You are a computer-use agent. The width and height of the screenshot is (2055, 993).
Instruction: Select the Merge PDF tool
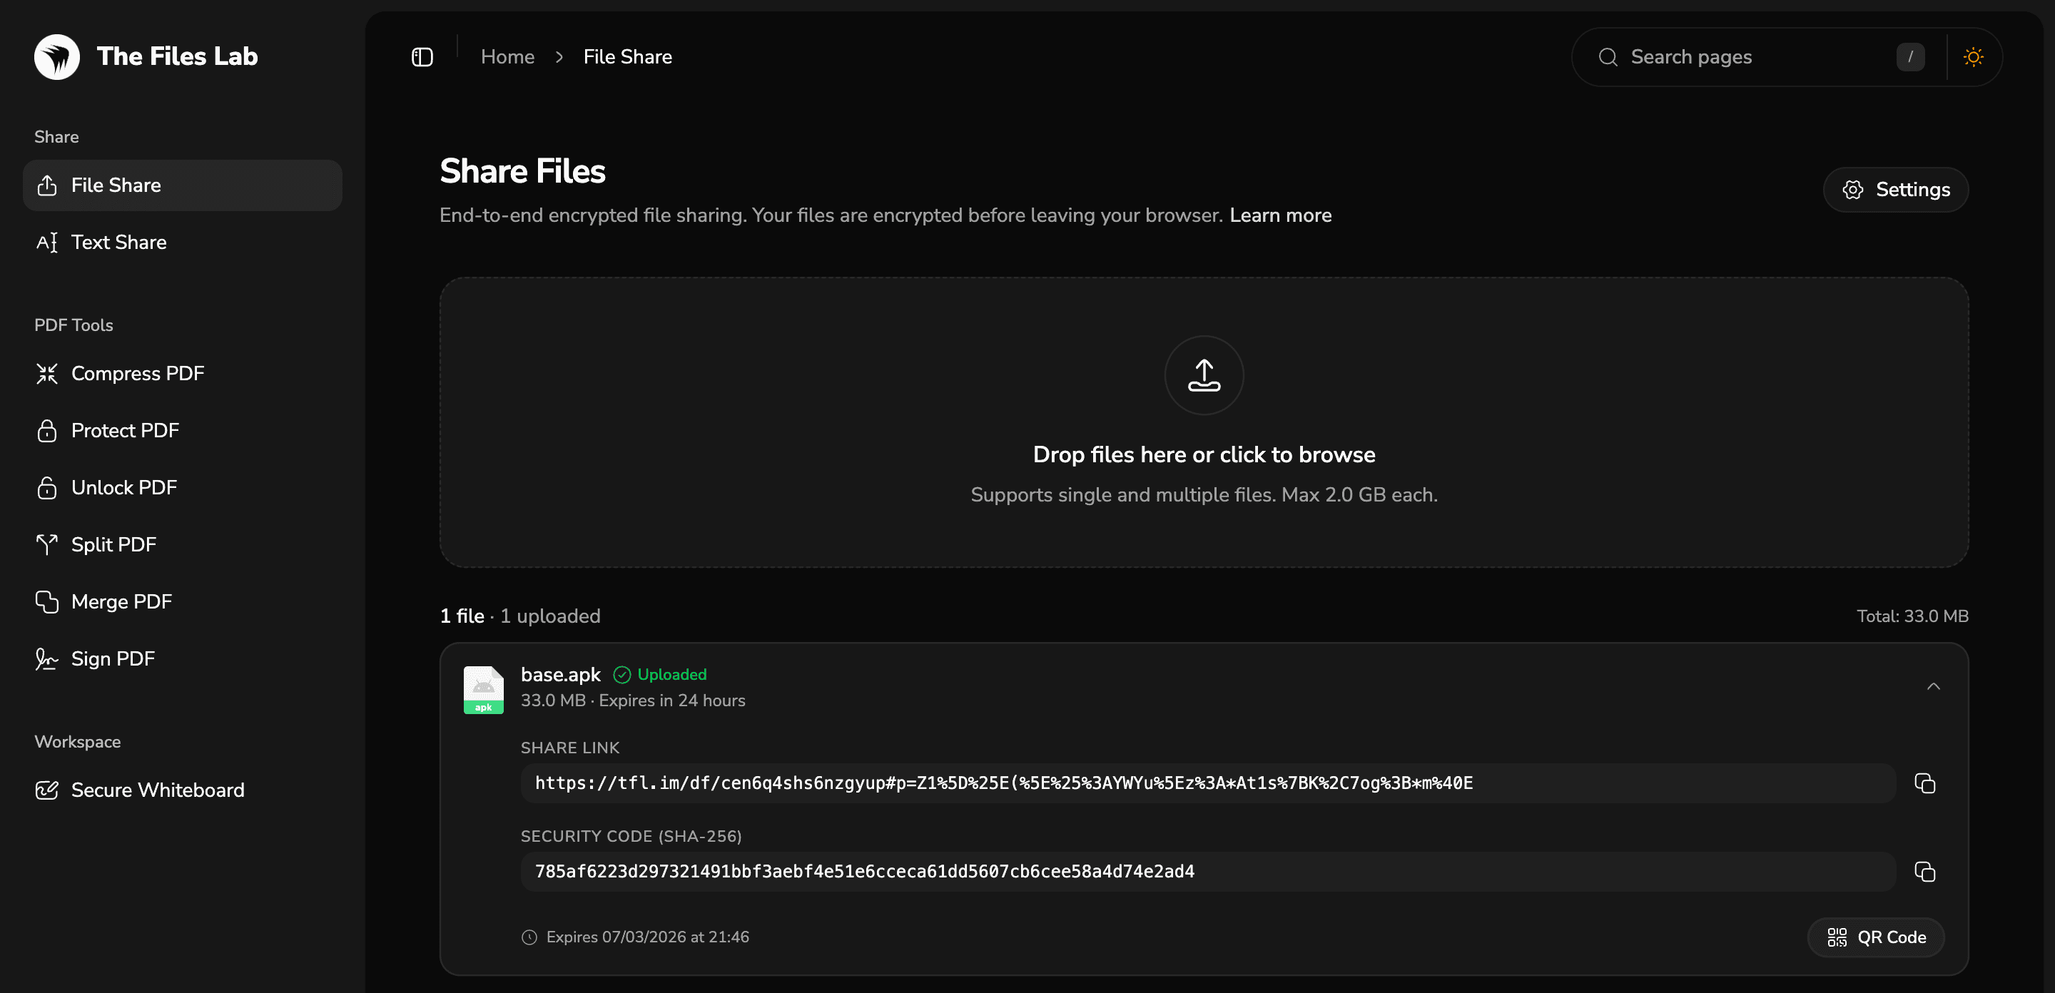point(121,601)
